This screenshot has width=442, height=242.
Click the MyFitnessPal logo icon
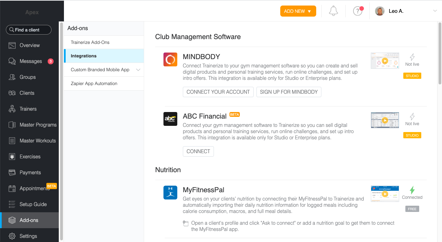[x=170, y=193]
